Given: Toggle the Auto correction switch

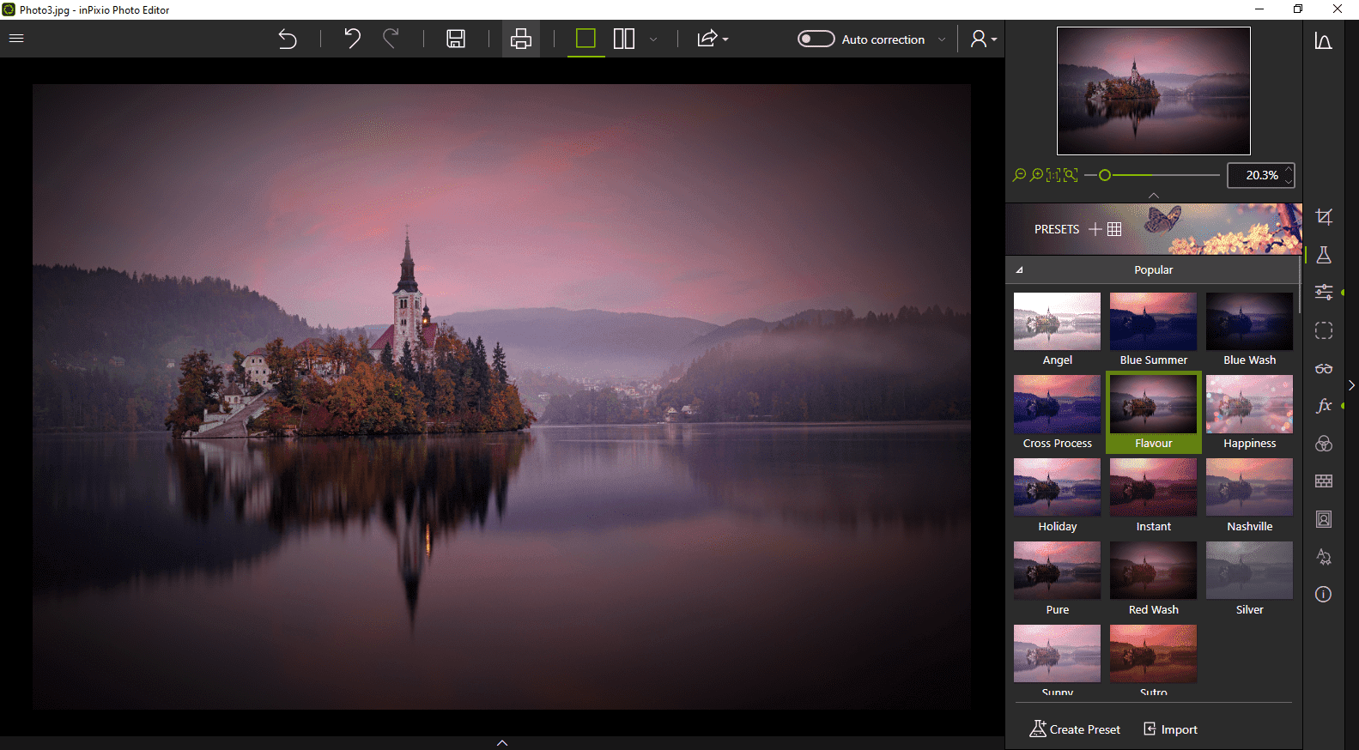Looking at the screenshot, I should [x=816, y=39].
